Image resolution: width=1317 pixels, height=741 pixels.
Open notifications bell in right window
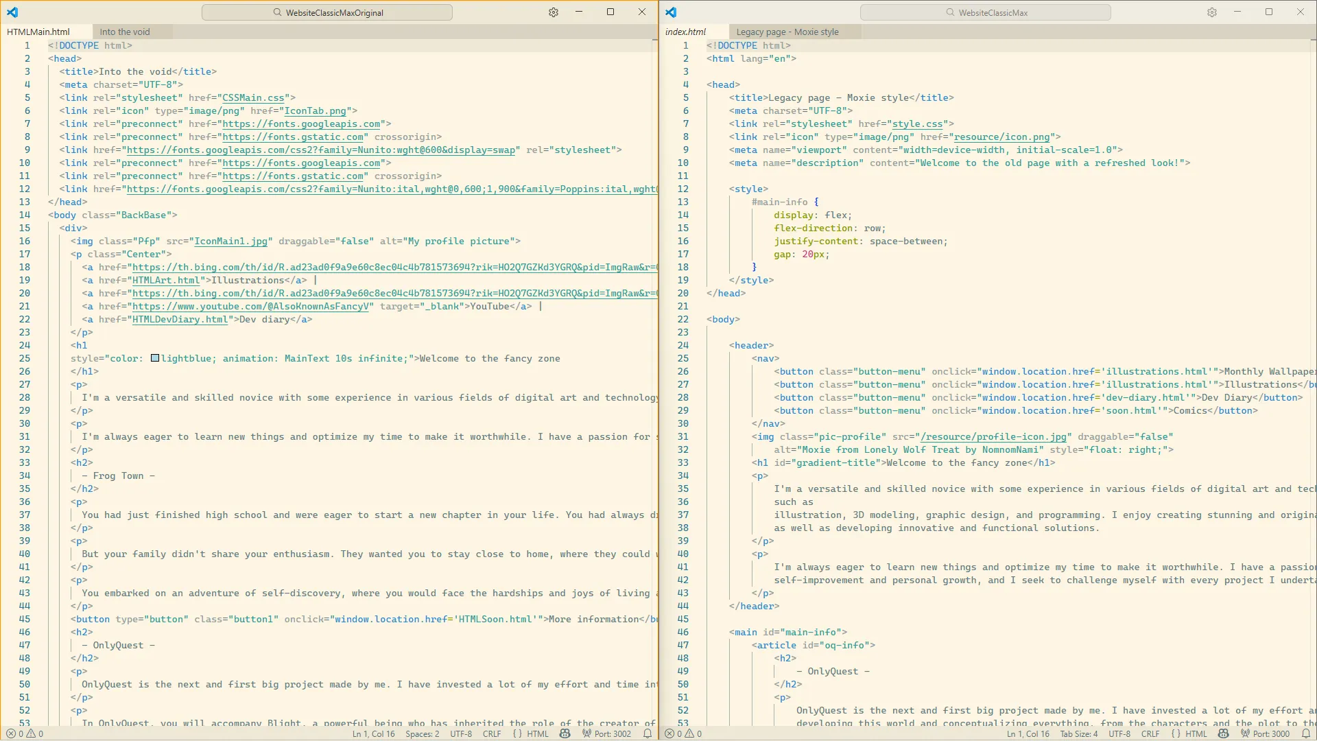(x=1306, y=733)
